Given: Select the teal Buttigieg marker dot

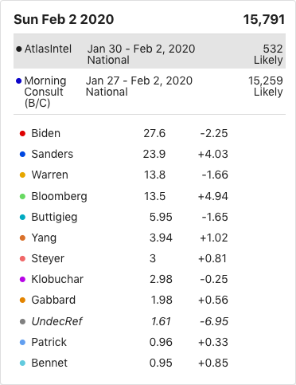Looking at the screenshot, I should pos(22,217).
